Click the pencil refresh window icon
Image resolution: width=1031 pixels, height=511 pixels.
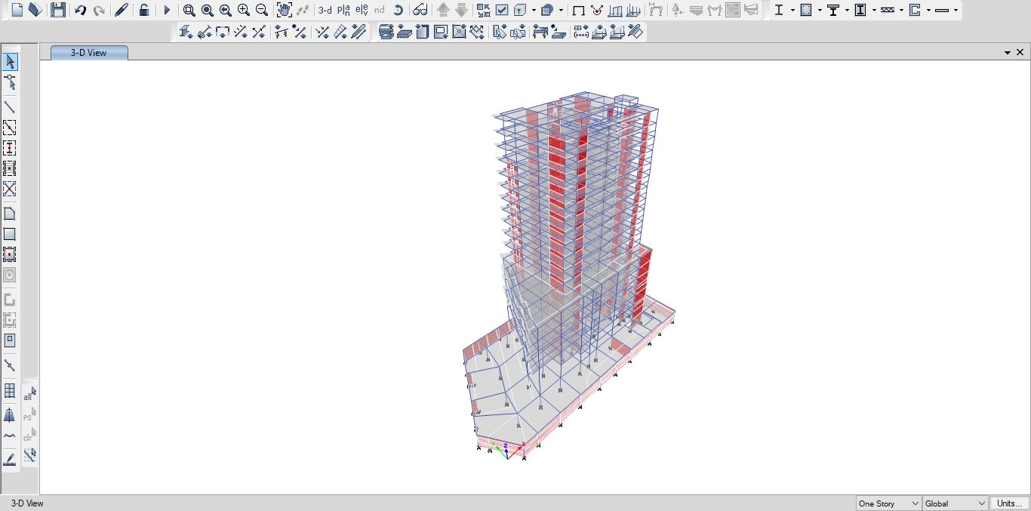click(122, 10)
